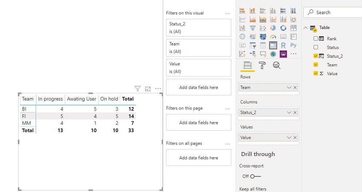Open matrix visual More options ellipsis

(158, 89)
